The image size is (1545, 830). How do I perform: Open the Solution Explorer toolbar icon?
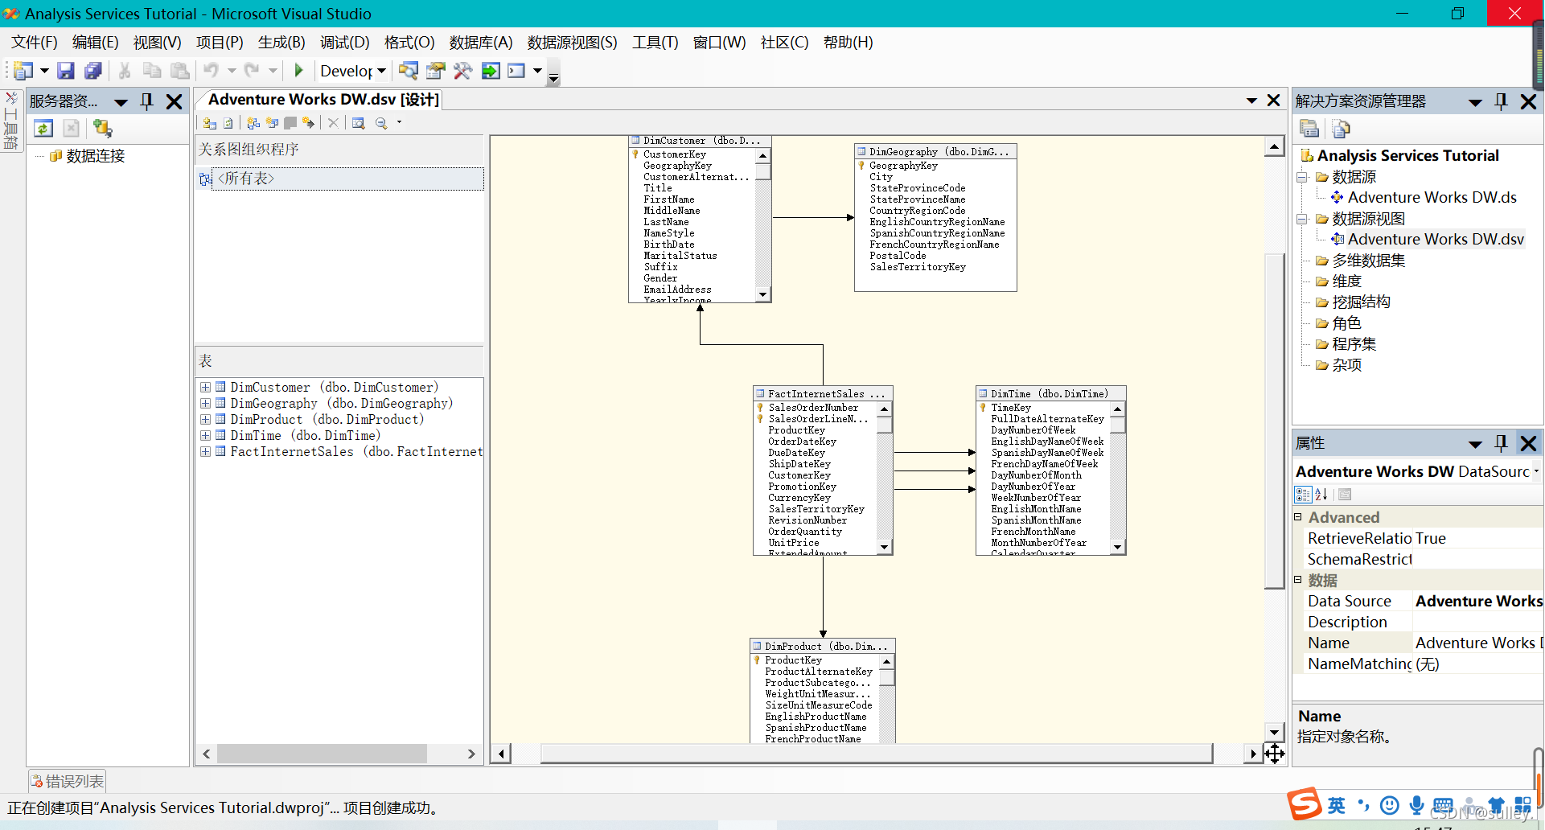pos(409,71)
